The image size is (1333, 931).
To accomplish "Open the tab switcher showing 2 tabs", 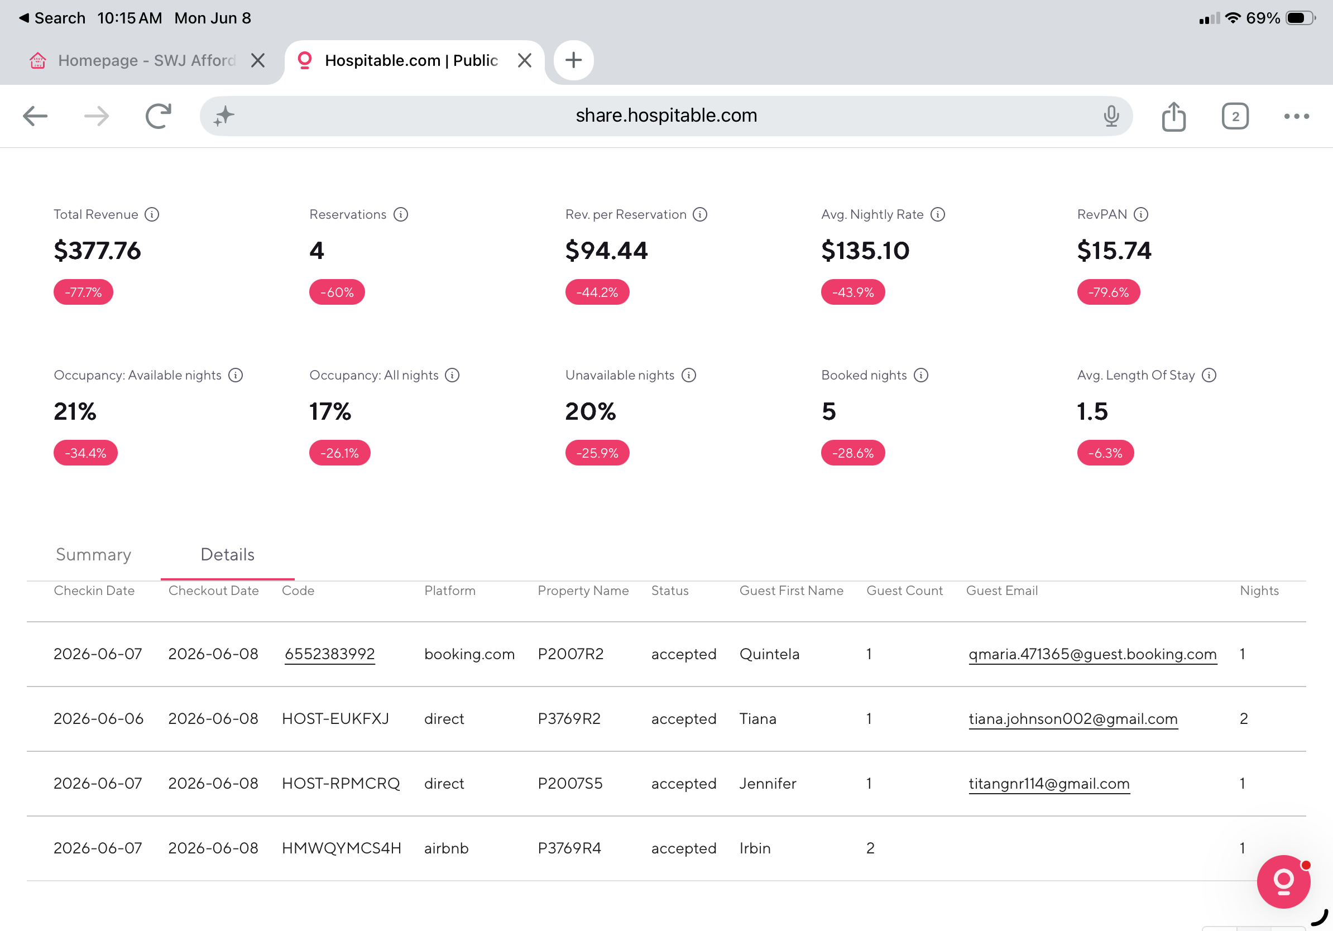I will 1235,116.
